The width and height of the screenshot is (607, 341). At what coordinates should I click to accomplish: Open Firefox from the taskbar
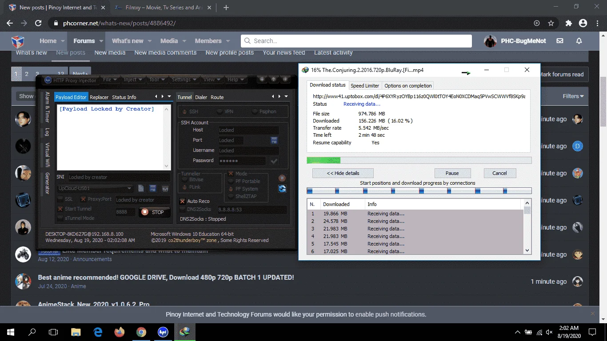119,332
